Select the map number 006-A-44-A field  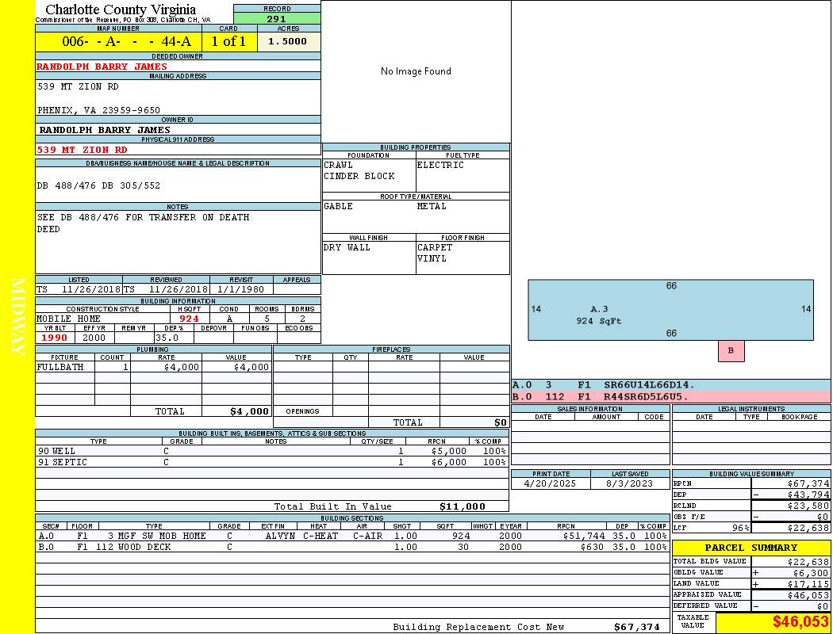117,42
